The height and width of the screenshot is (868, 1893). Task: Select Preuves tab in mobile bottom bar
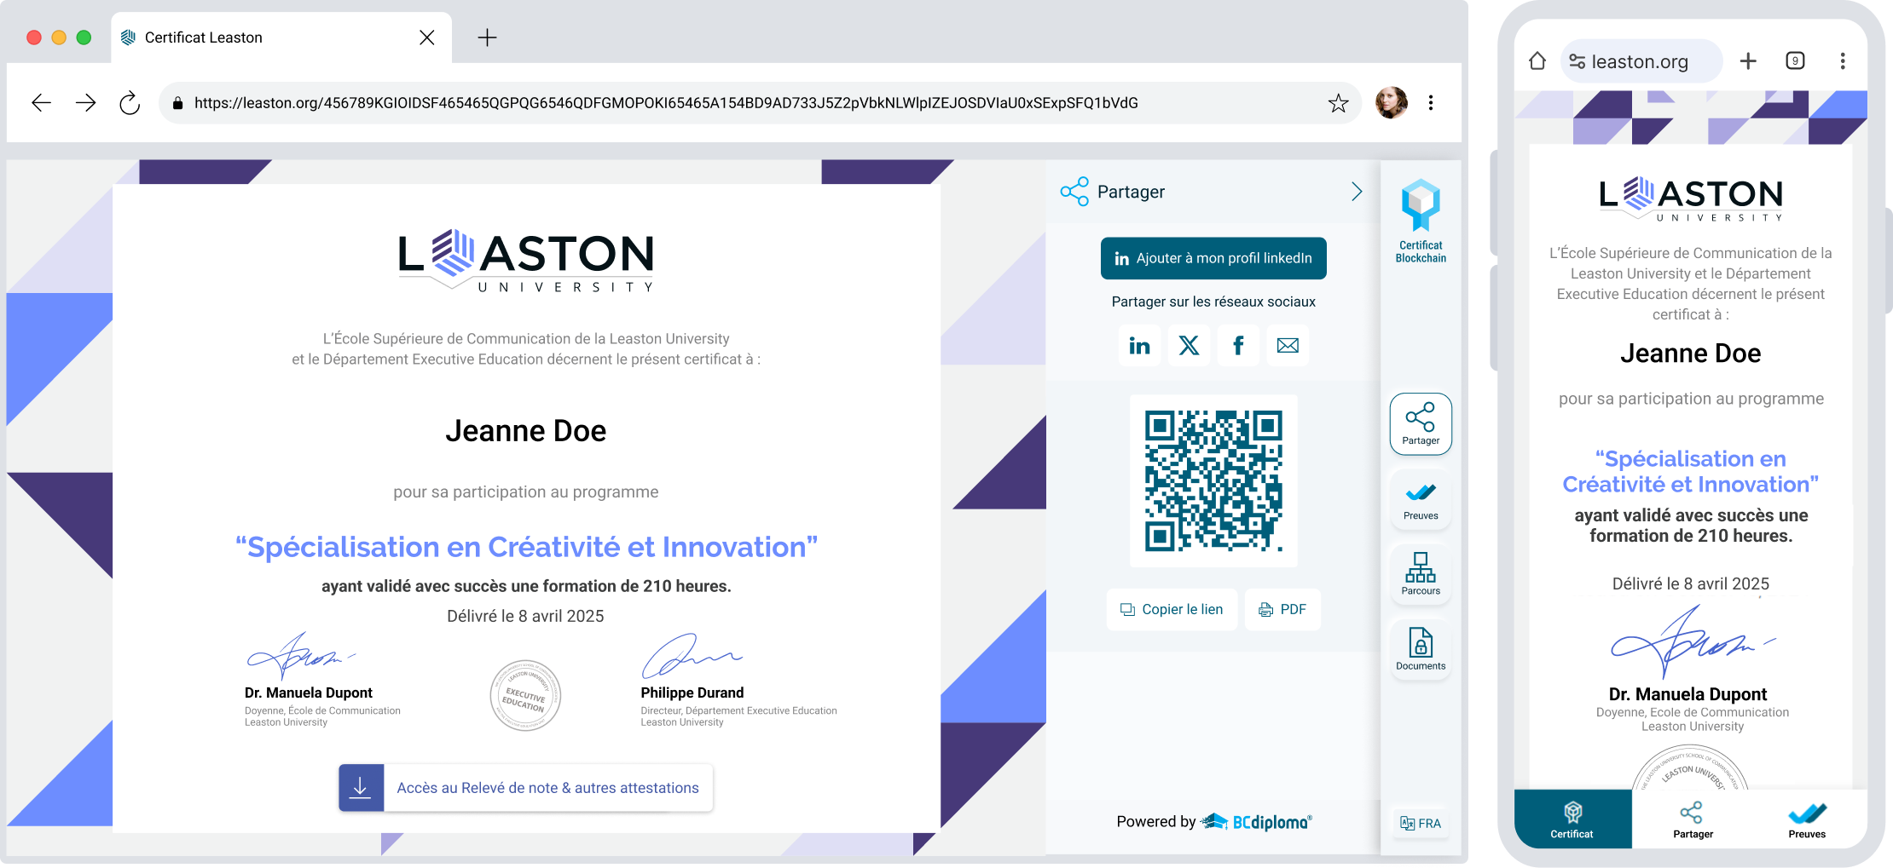[1807, 819]
